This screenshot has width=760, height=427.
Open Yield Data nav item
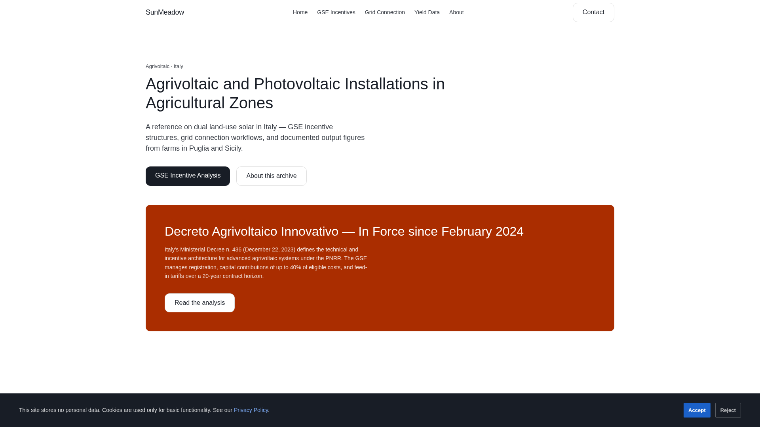point(427,12)
